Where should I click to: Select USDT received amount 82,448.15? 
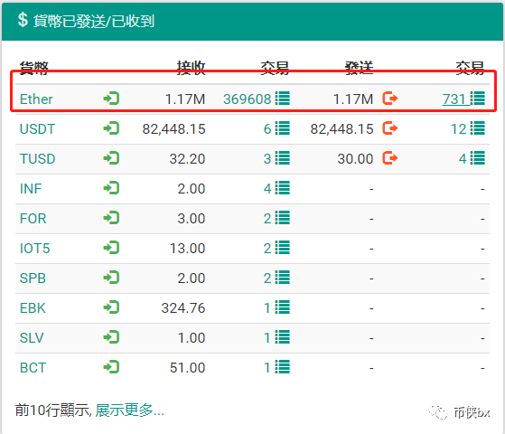[x=174, y=129]
